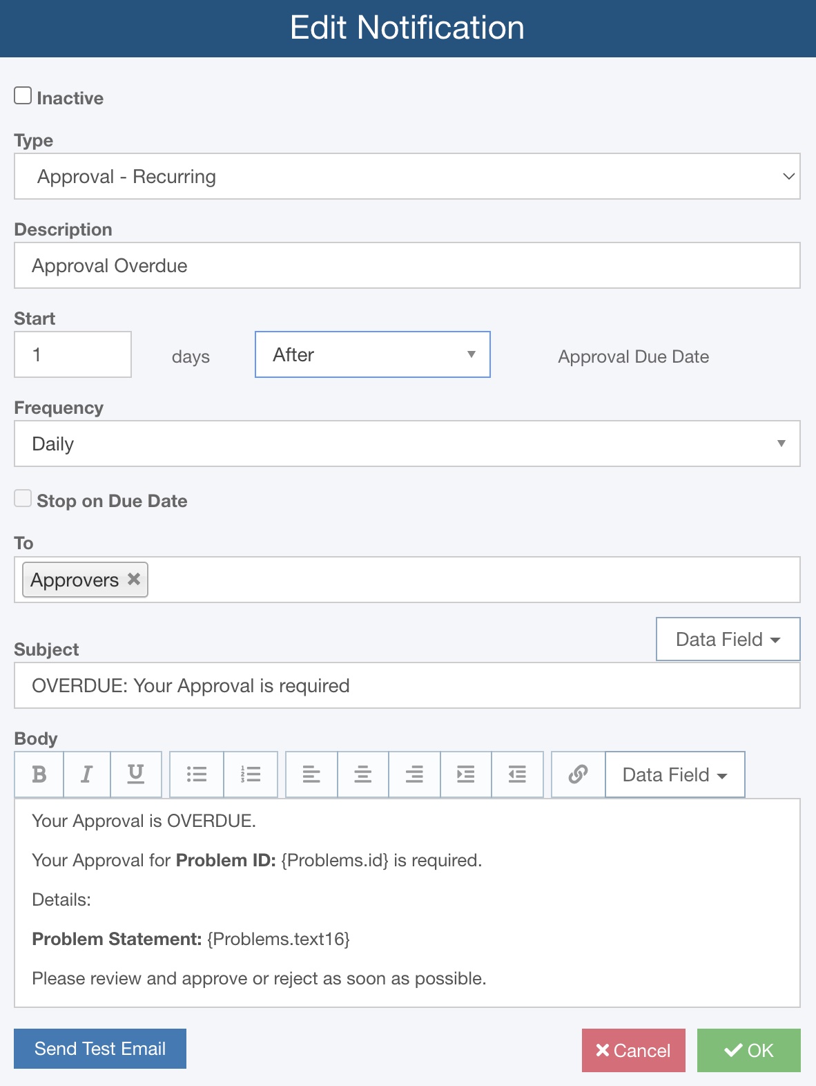816x1086 pixels.
Task: Enable Stop on Due Date
Action: (x=23, y=497)
